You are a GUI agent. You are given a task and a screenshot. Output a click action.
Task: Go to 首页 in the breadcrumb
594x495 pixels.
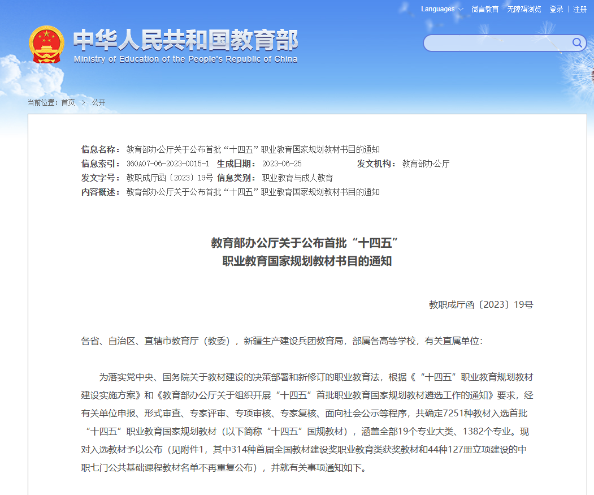(68, 102)
